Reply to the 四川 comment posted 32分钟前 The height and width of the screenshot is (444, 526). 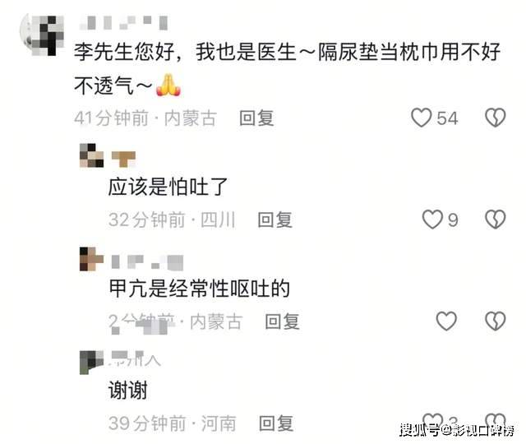tap(275, 220)
